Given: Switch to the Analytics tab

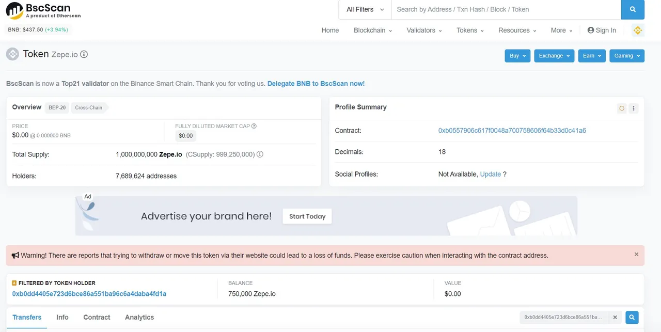Looking at the screenshot, I should click(x=139, y=318).
